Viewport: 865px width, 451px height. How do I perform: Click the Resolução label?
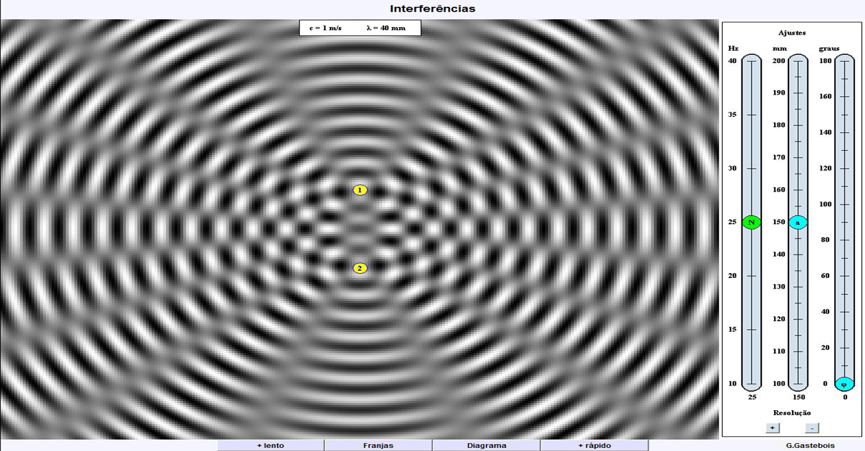(x=792, y=412)
